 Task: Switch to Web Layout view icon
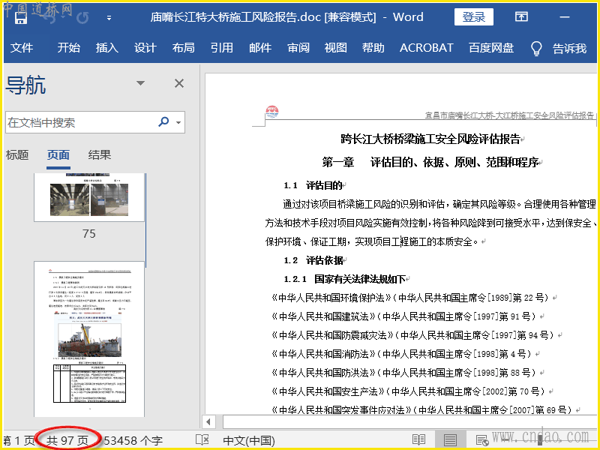(481, 440)
